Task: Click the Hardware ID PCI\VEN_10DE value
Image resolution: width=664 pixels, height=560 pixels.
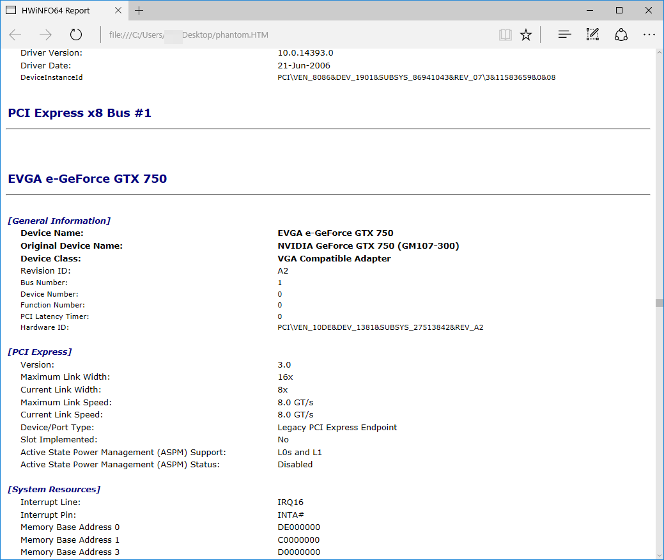Action: (x=380, y=327)
